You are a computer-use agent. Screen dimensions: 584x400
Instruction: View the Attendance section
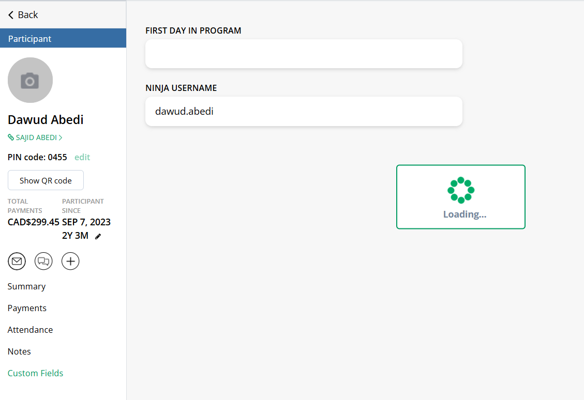30,330
